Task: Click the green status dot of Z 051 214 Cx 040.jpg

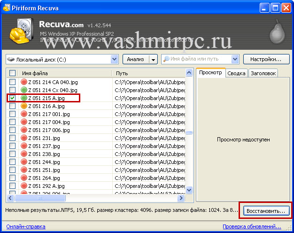Action: 24,90
